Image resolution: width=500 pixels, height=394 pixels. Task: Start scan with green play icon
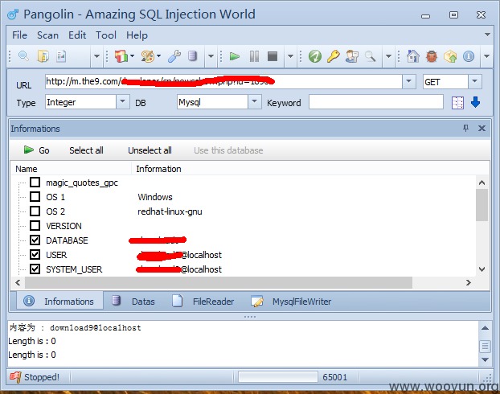click(x=235, y=56)
